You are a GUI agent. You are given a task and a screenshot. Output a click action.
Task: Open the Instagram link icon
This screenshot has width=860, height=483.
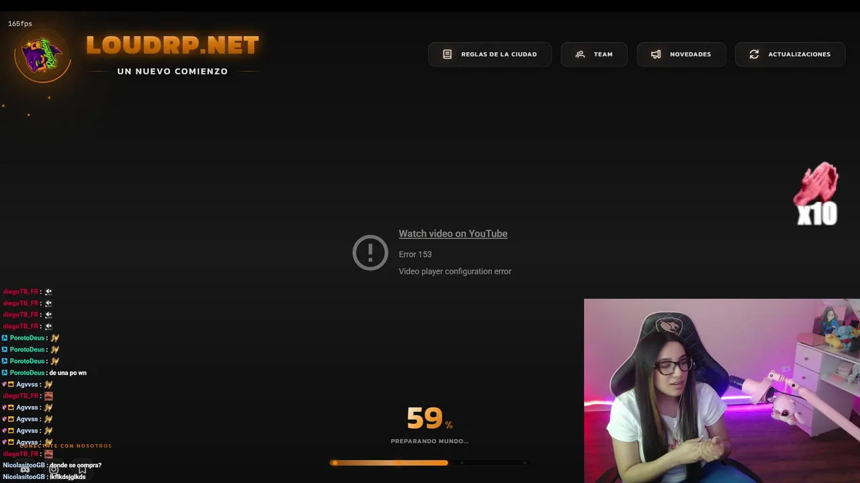tap(54, 470)
